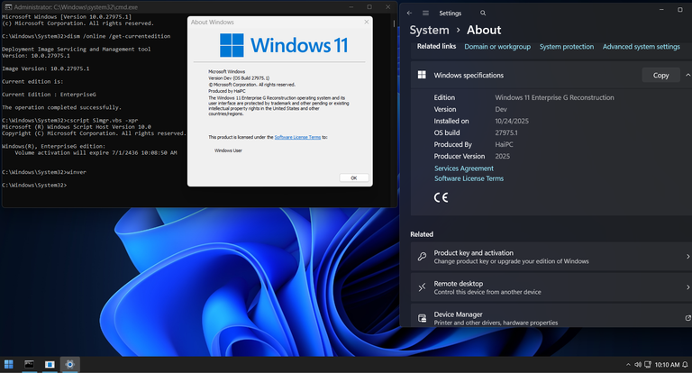Click Edition value in Settings
The width and height of the screenshot is (692, 373).
click(x=554, y=97)
